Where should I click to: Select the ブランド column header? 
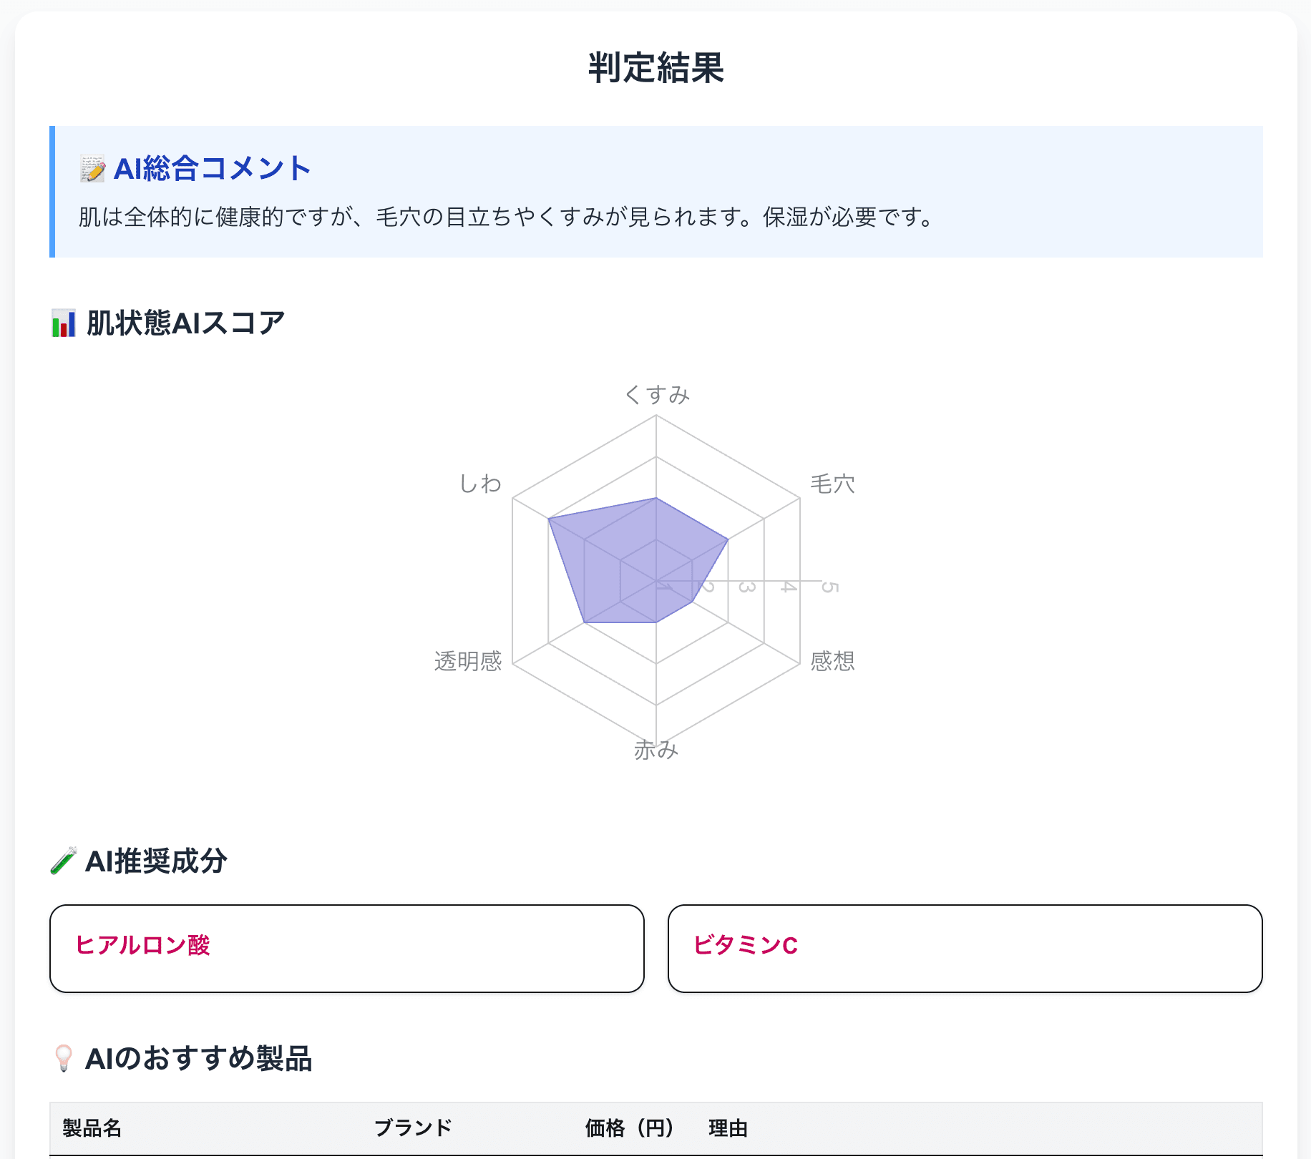(x=413, y=1127)
